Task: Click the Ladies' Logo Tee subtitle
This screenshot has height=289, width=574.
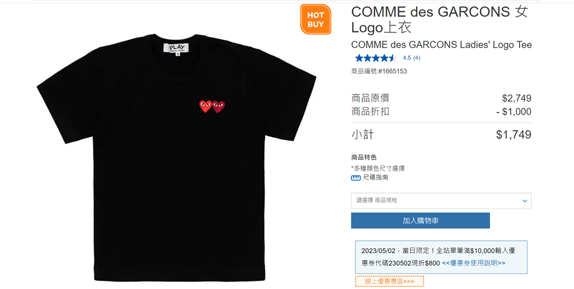Action: pos(442,45)
